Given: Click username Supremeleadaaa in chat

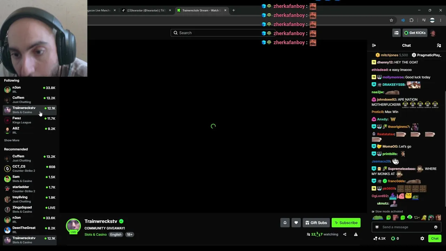Looking at the screenshot, I should coord(401,169).
